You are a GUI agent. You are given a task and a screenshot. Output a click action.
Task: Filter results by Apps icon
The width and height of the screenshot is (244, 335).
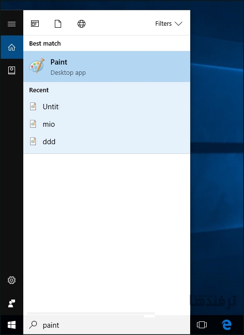pyautogui.click(x=35, y=23)
